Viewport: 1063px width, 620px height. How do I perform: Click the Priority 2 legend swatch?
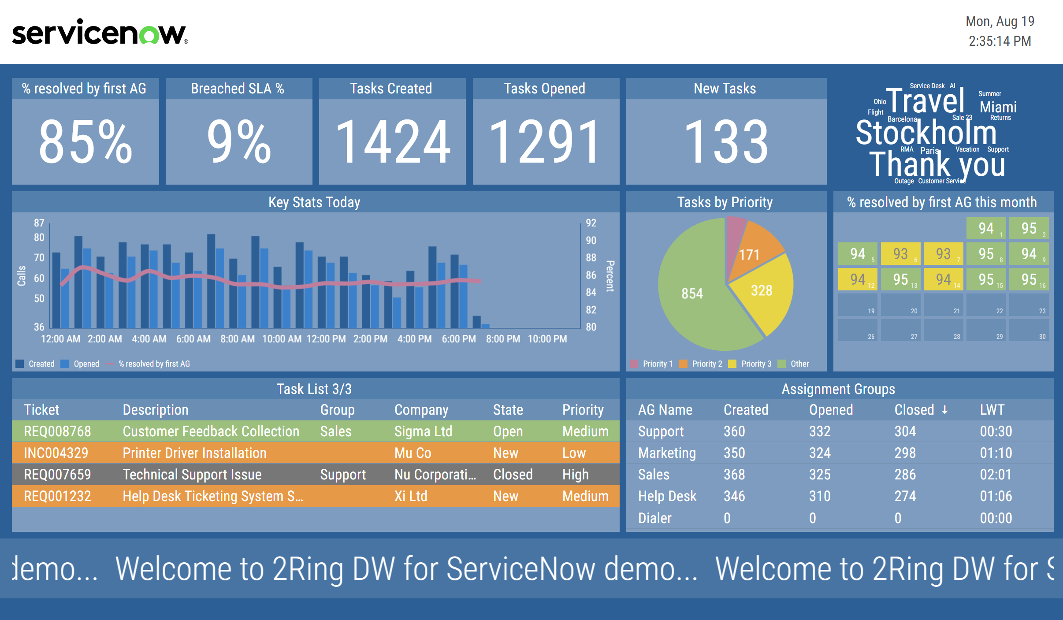(x=683, y=364)
